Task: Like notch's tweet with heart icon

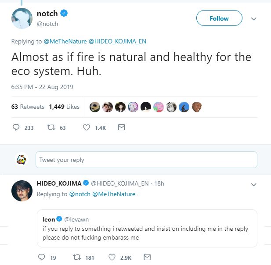Action: click(x=87, y=127)
